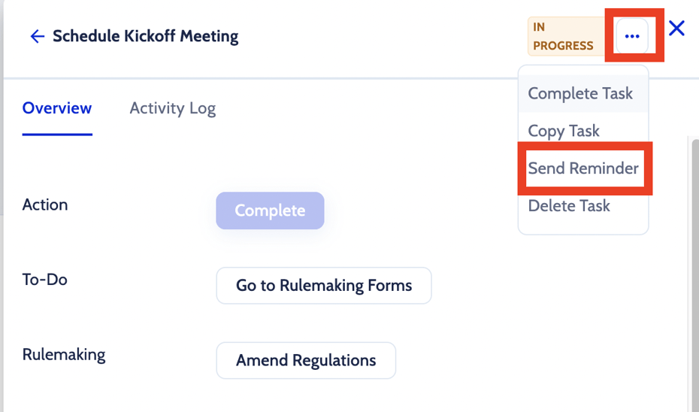Click the IN PROGRESS status badge
This screenshot has width=699, height=412.
564,36
